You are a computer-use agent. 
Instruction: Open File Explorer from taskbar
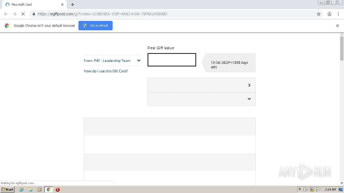[30, 190]
